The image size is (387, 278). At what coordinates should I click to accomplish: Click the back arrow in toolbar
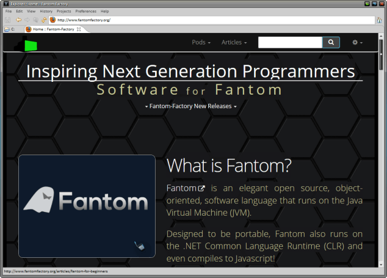[x=18, y=20]
